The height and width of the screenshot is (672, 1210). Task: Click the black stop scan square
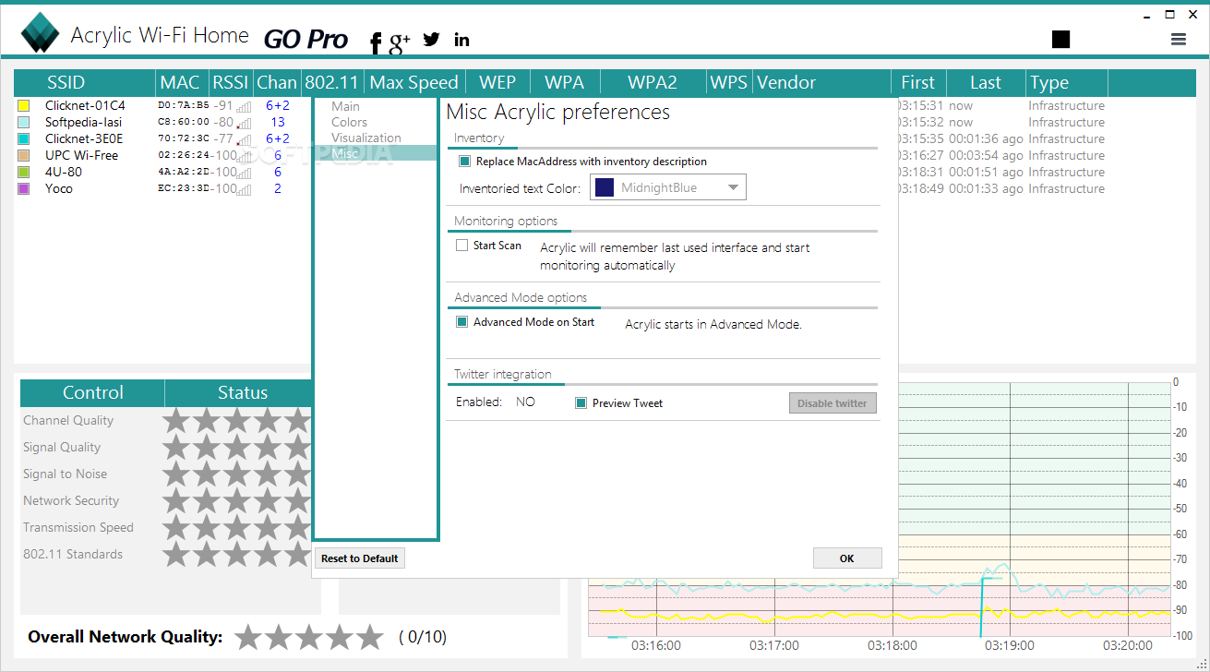tap(1060, 39)
